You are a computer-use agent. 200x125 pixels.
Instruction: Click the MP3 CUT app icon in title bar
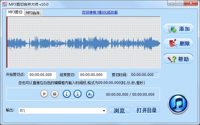click(x=5, y=4)
